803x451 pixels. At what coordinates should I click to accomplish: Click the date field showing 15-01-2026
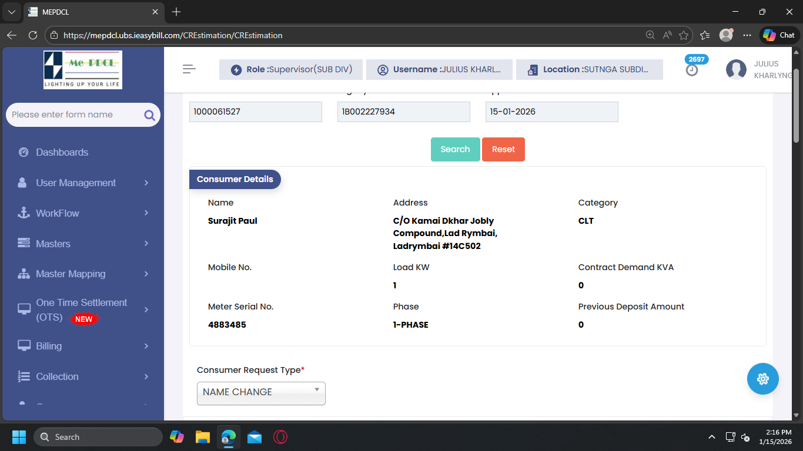pyautogui.click(x=552, y=112)
